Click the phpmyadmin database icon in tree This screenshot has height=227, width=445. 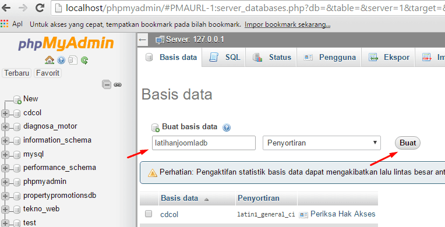[17, 182]
